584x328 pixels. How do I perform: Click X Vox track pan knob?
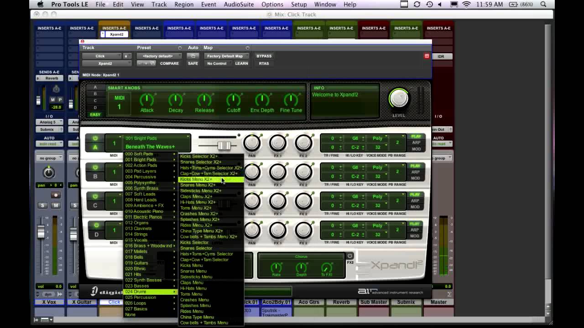49,173
